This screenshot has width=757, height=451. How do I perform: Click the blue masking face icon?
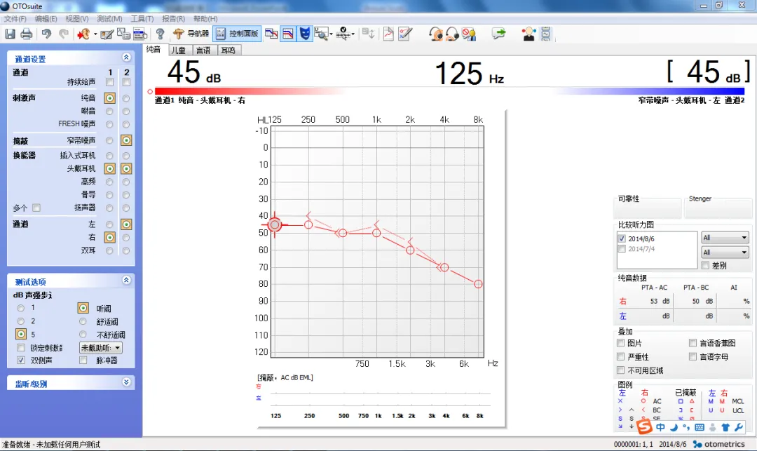(305, 34)
